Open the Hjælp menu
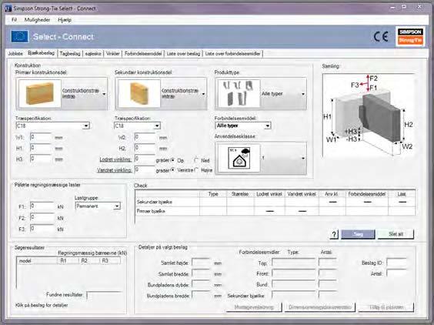 click(x=65, y=20)
